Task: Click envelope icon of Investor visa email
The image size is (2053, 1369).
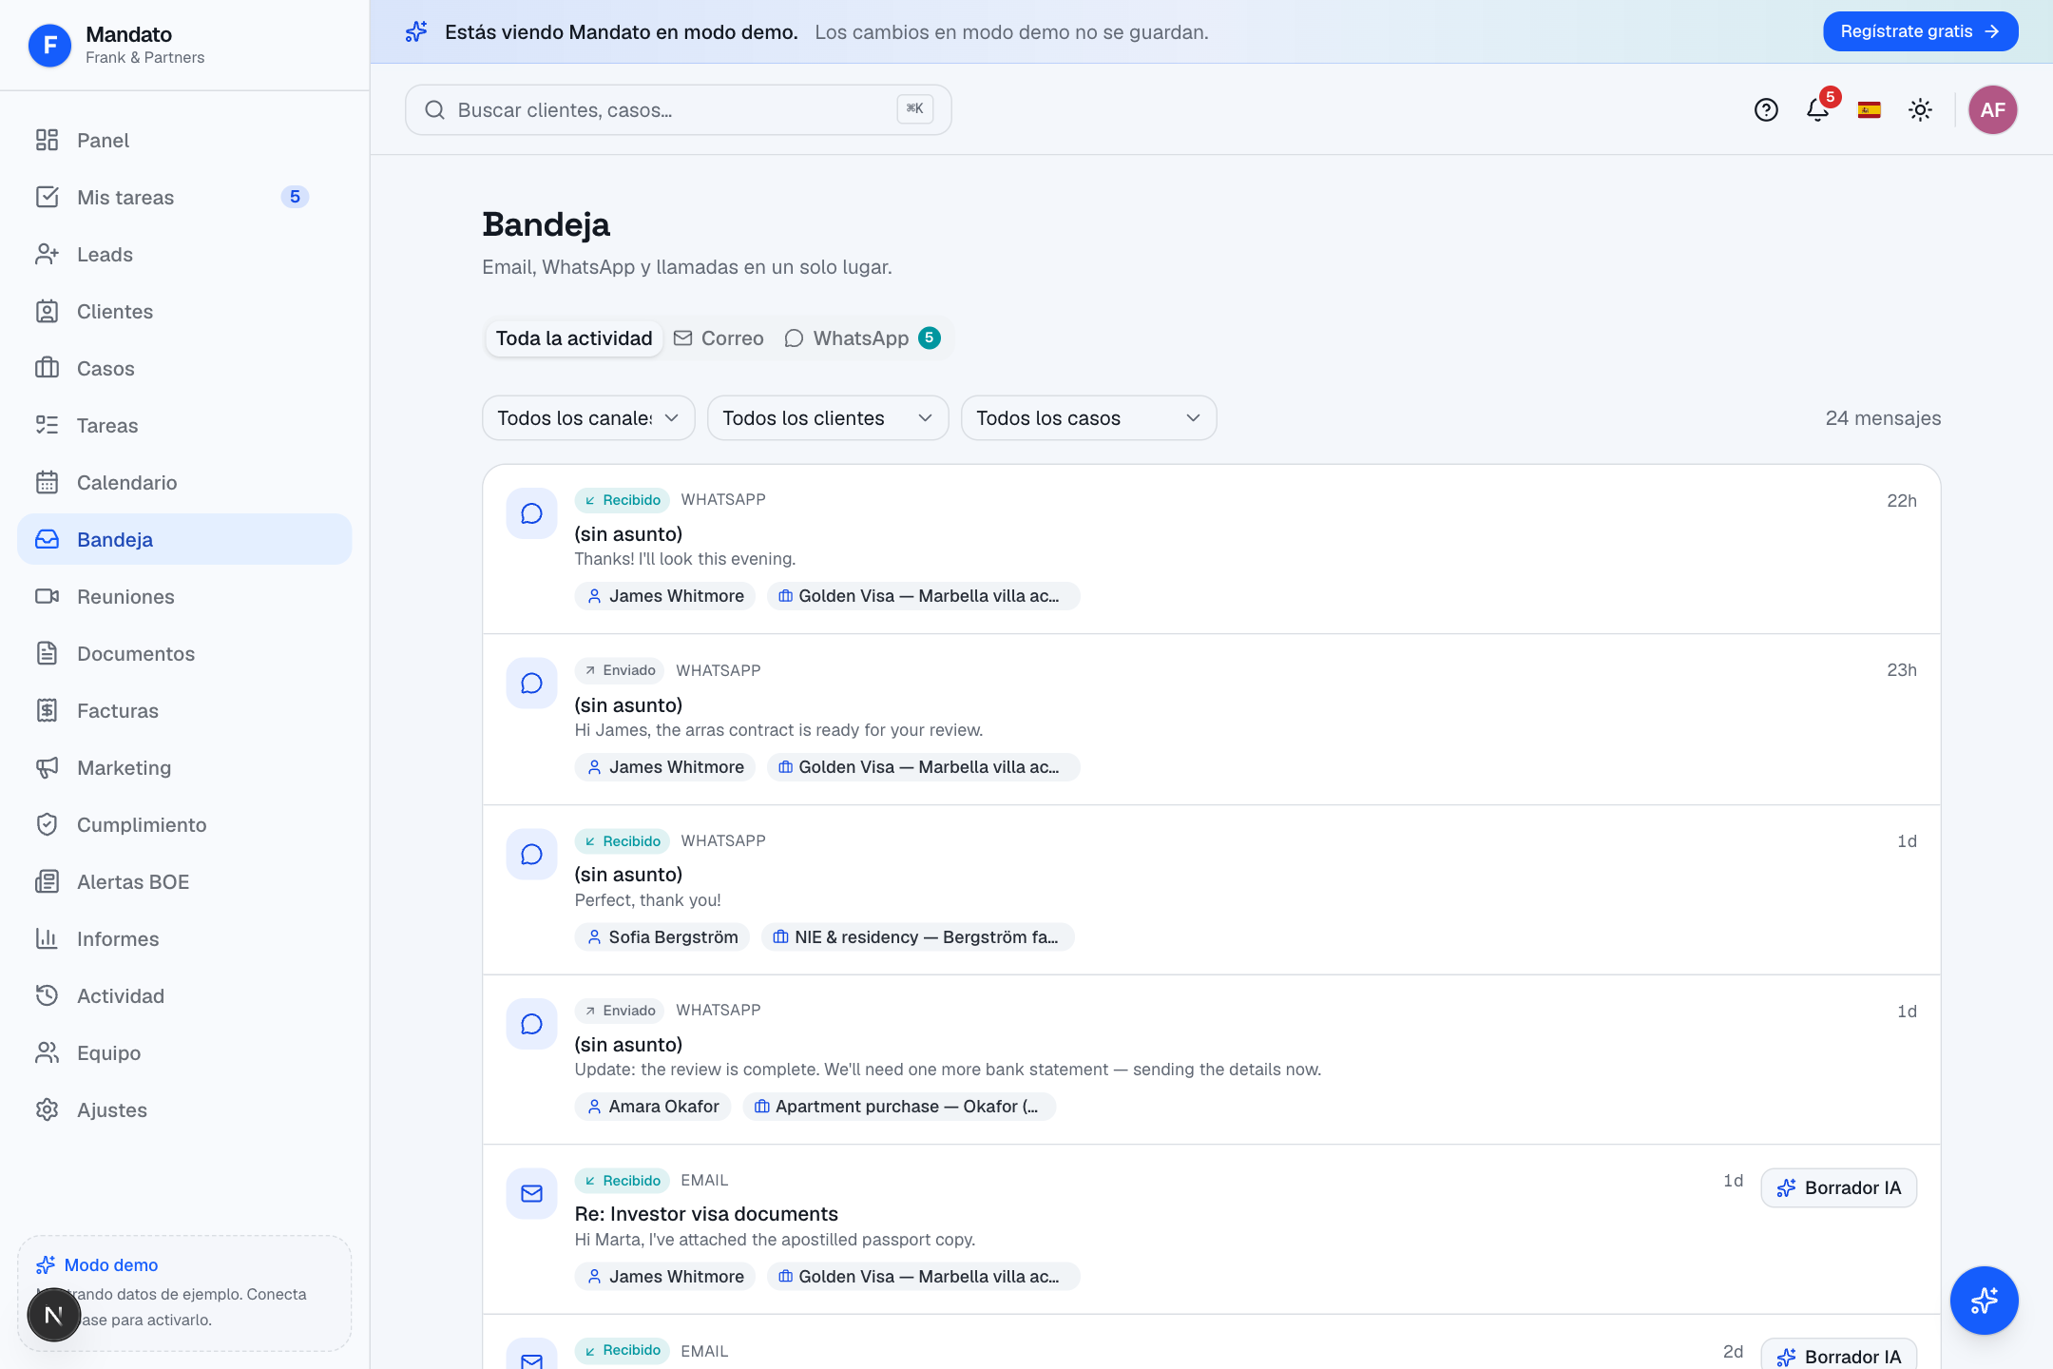Action: pyautogui.click(x=531, y=1194)
